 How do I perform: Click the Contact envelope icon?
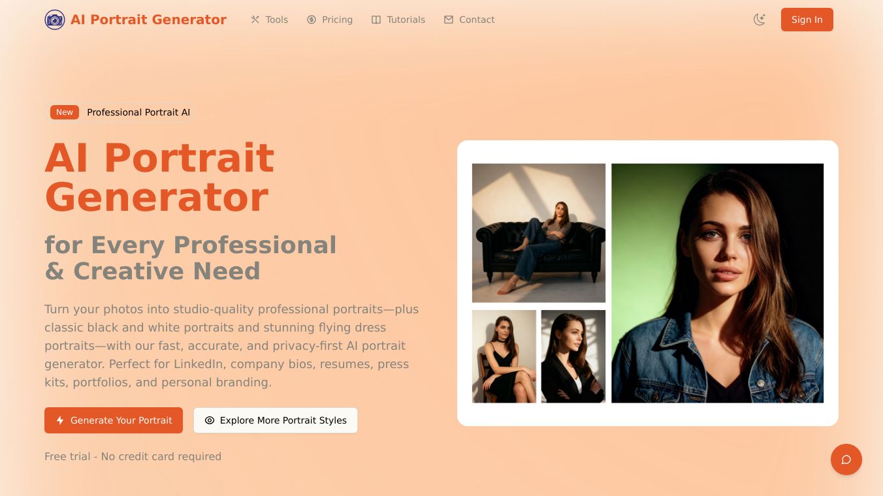(449, 20)
